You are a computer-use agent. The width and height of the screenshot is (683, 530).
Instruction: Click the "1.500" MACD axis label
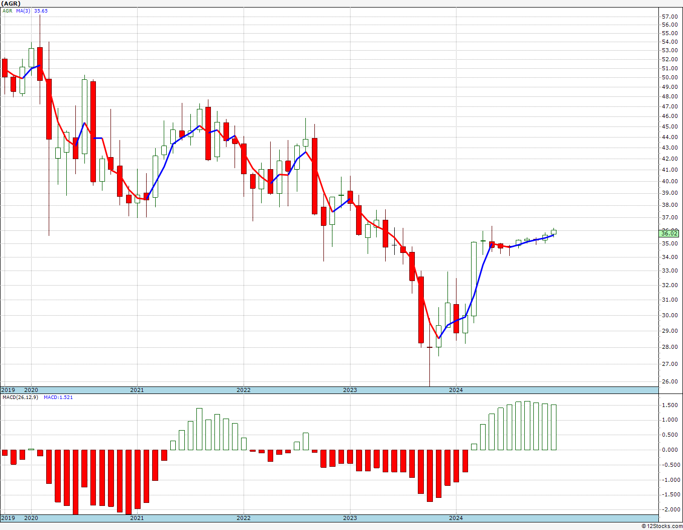pos(669,405)
